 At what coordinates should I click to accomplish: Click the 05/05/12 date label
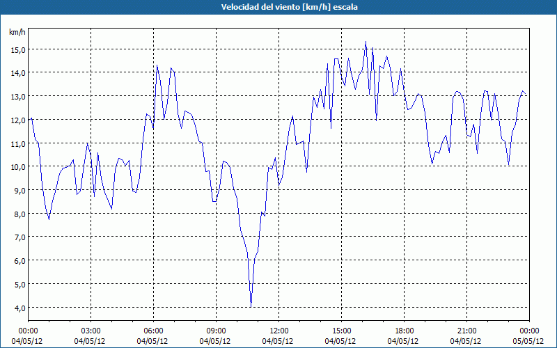[x=528, y=341]
